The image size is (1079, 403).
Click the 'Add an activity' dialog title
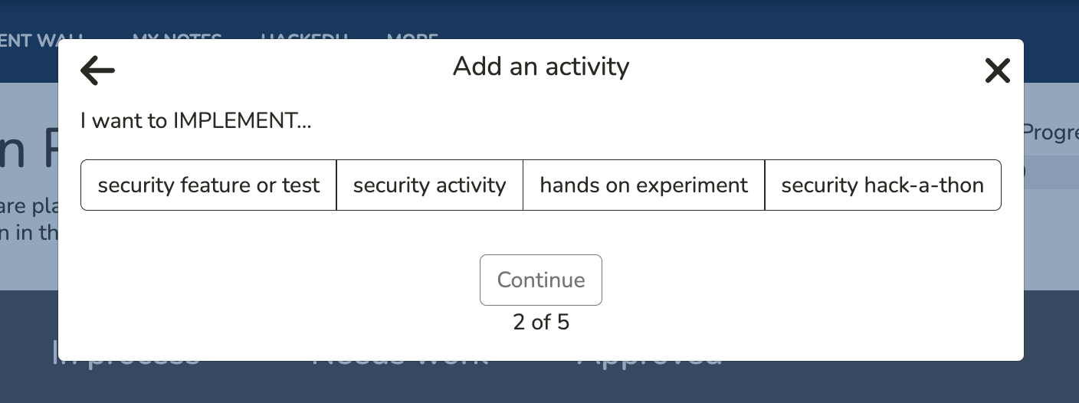(541, 67)
